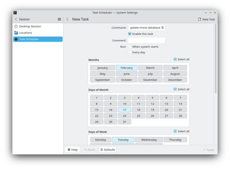Toggle the February month button
Screen dimensions: 230x169
126,68
